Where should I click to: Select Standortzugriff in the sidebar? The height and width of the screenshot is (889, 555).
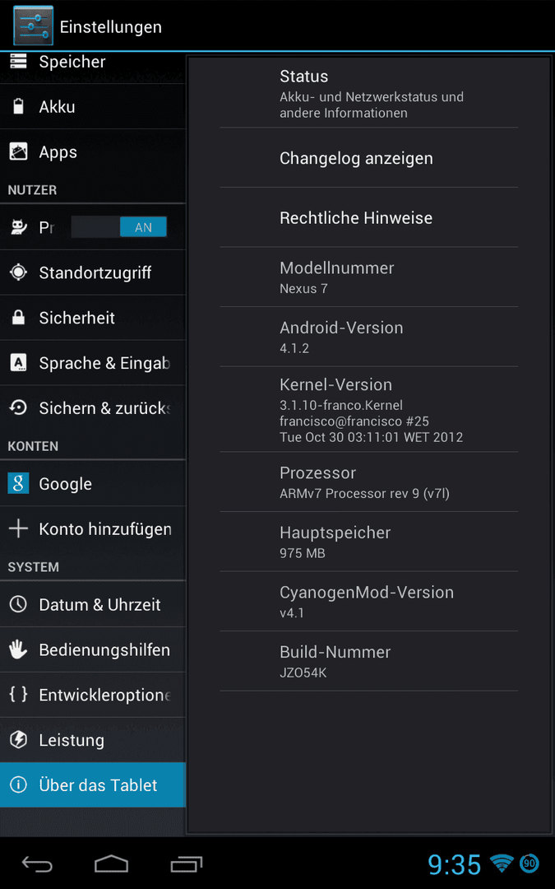pyautogui.click(x=93, y=272)
